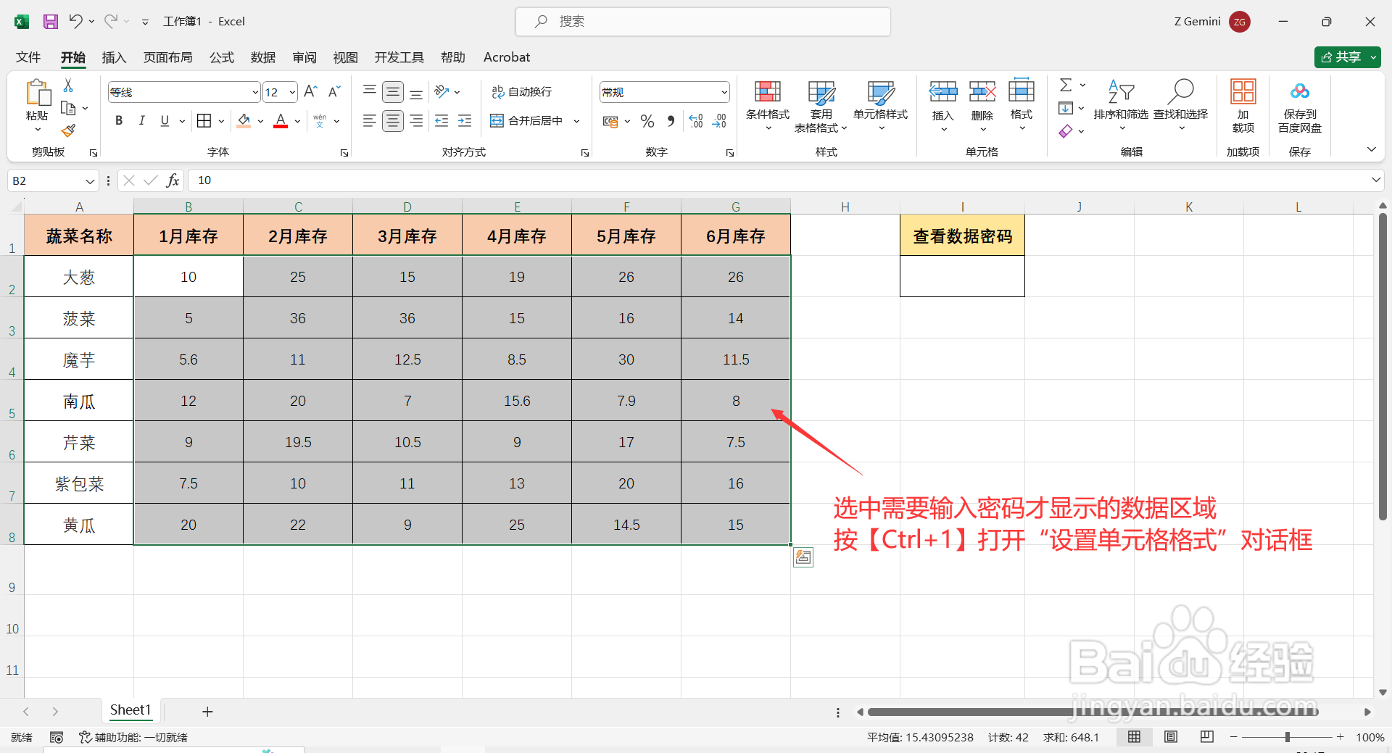Click the Cut scissors icon
Image resolution: width=1392 pixels, height=753 pixels.
click(x=68, y=86)
